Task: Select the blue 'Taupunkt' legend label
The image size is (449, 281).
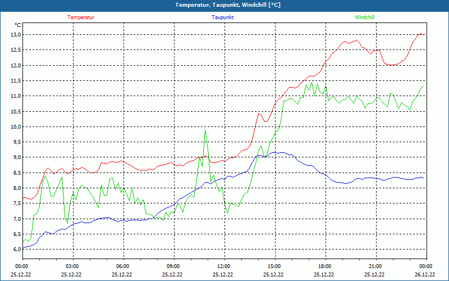Action: 222,17
